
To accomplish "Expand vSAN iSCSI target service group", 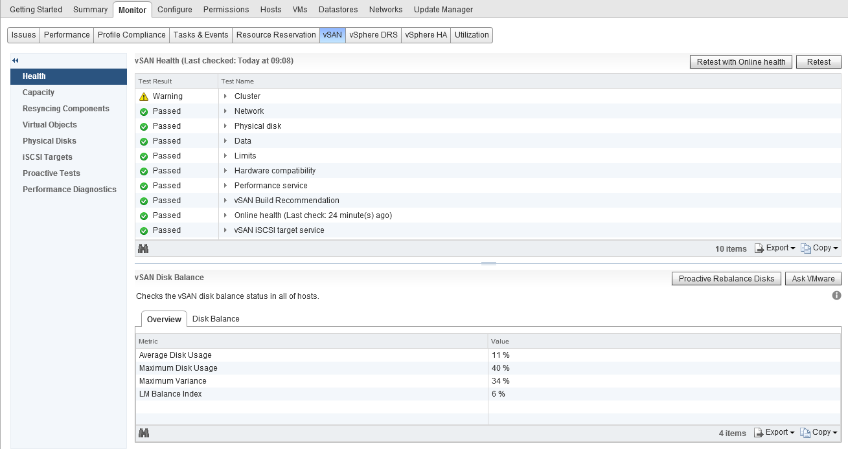I will [x=225, y=230].
